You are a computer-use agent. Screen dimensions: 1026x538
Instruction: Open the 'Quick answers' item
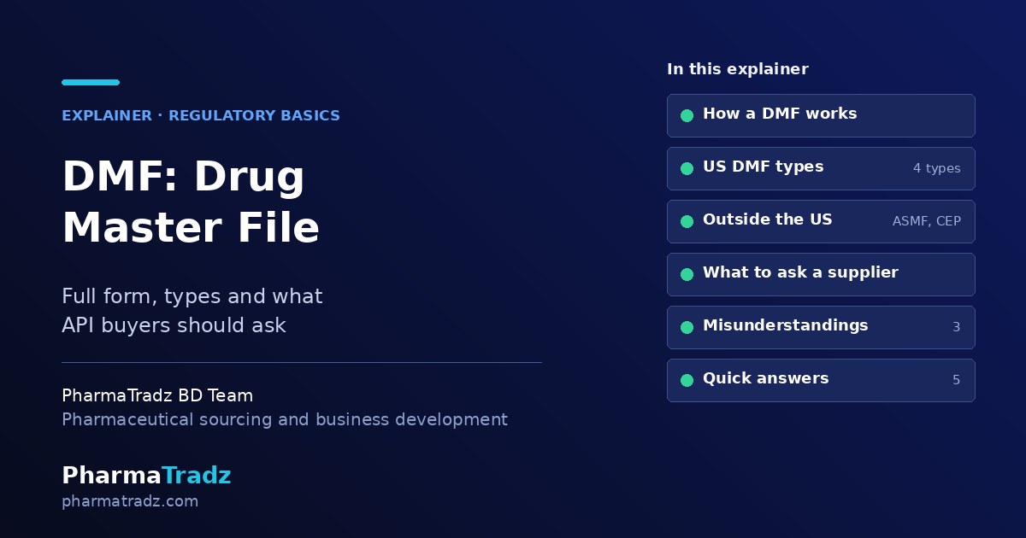point(821,380)
